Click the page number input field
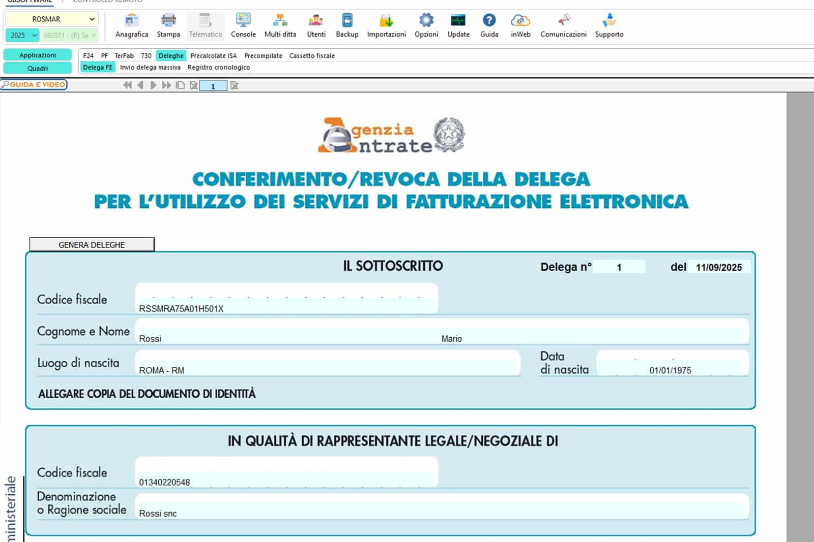814x542 pixels. pyautogui.click(x=214, y=85)
